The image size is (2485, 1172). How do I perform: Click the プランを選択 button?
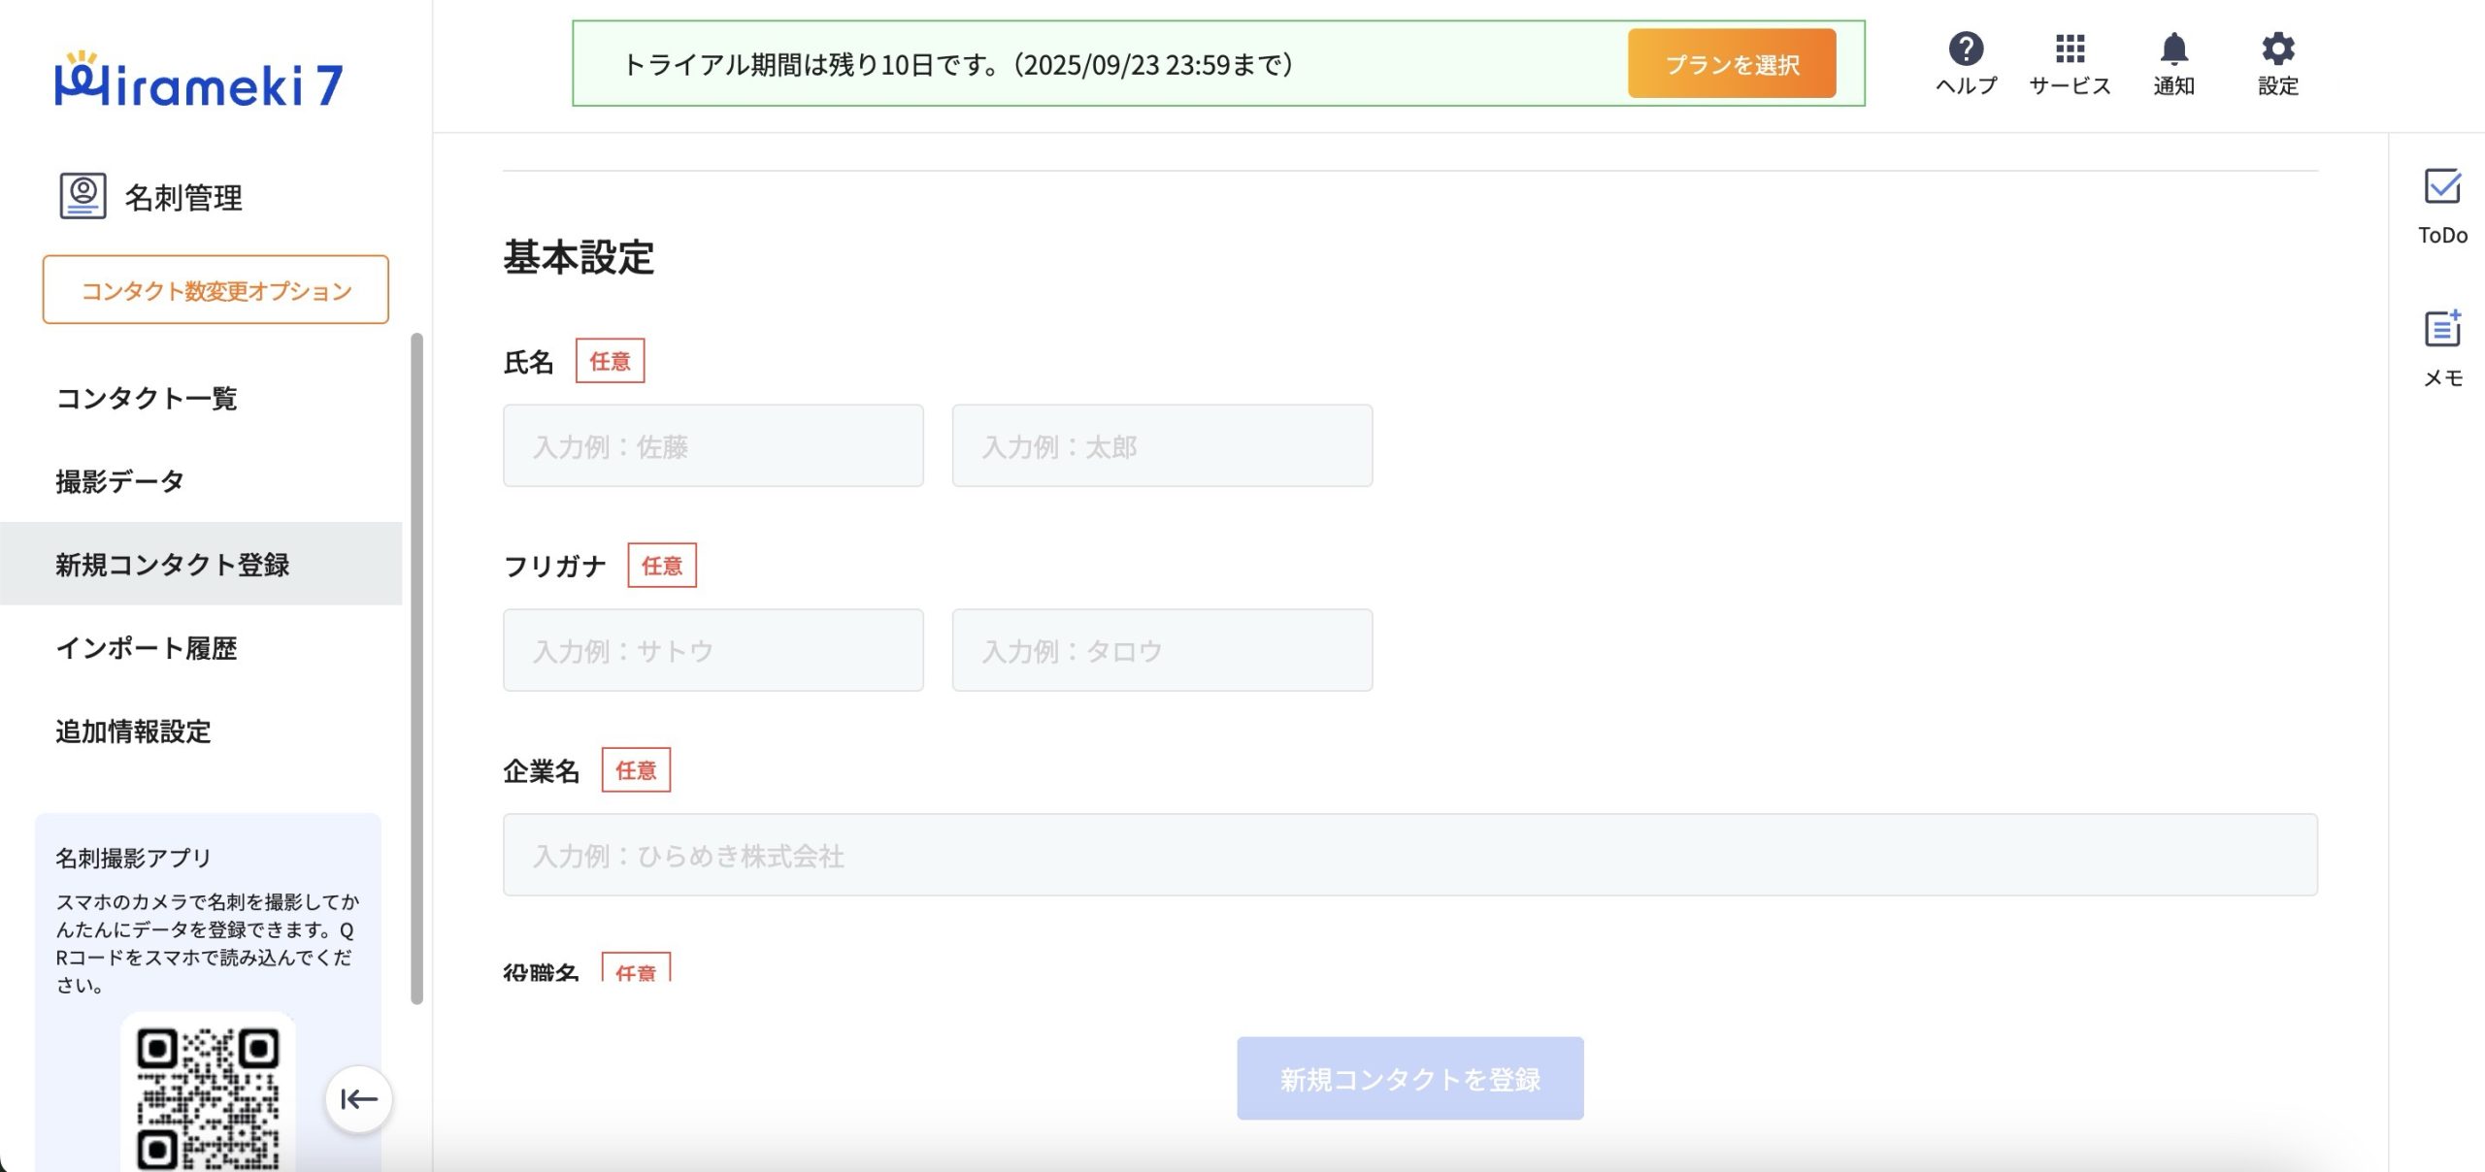click(1732, 64)
